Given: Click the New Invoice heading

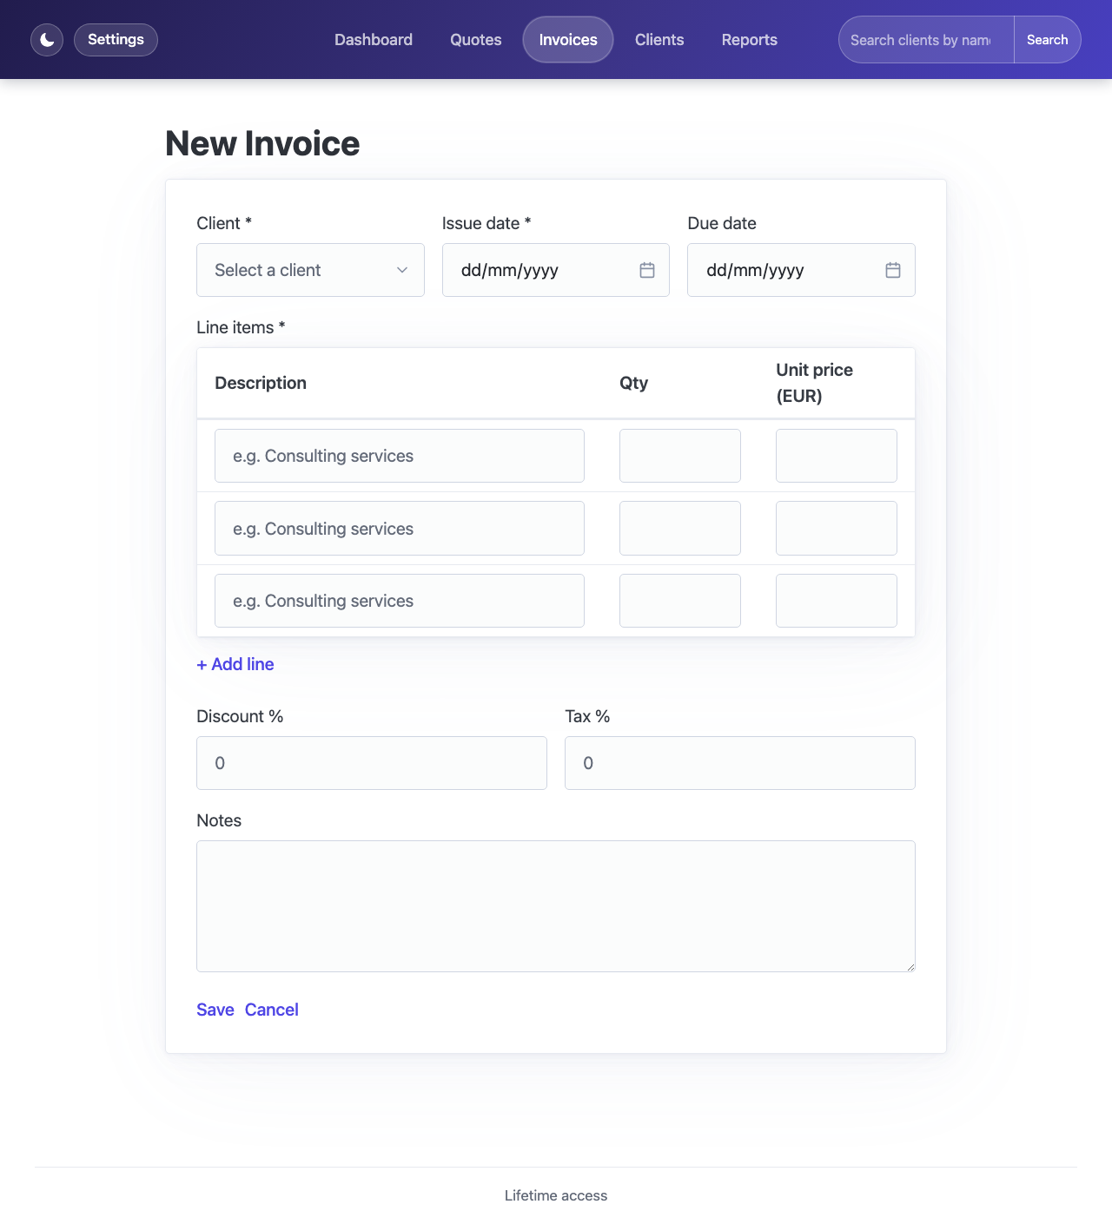Looking at the screenshot, I should (x=262, y=143).
